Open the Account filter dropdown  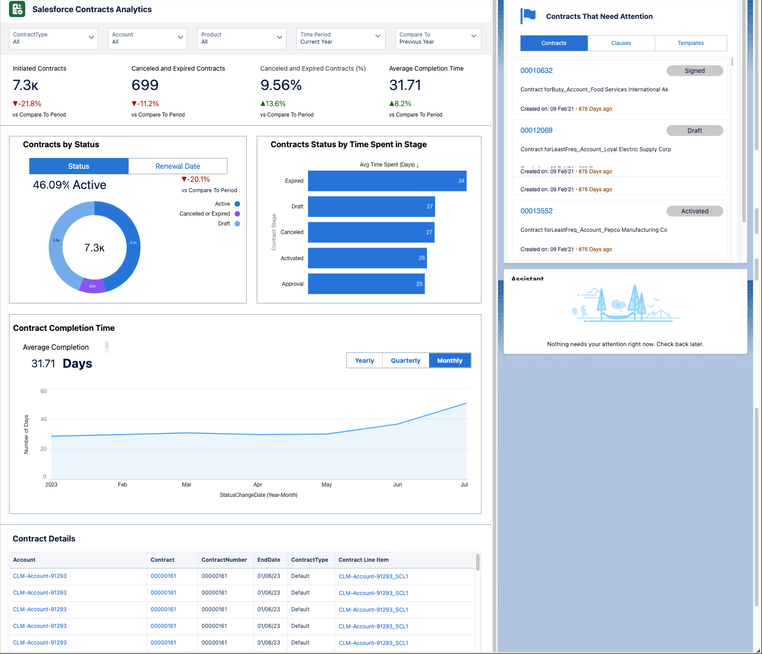[147, 38]
